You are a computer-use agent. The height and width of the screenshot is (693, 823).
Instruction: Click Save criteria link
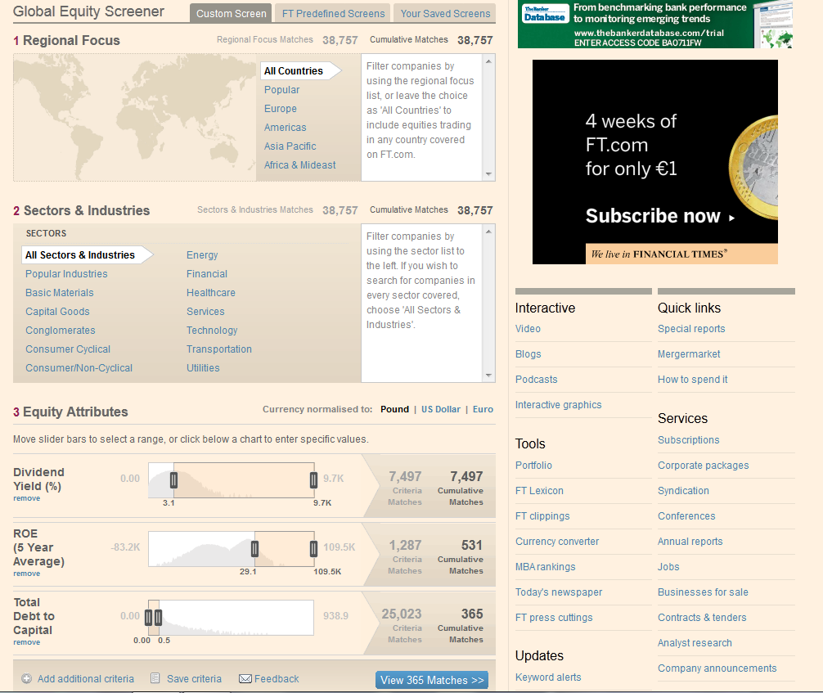coord(194,679)
